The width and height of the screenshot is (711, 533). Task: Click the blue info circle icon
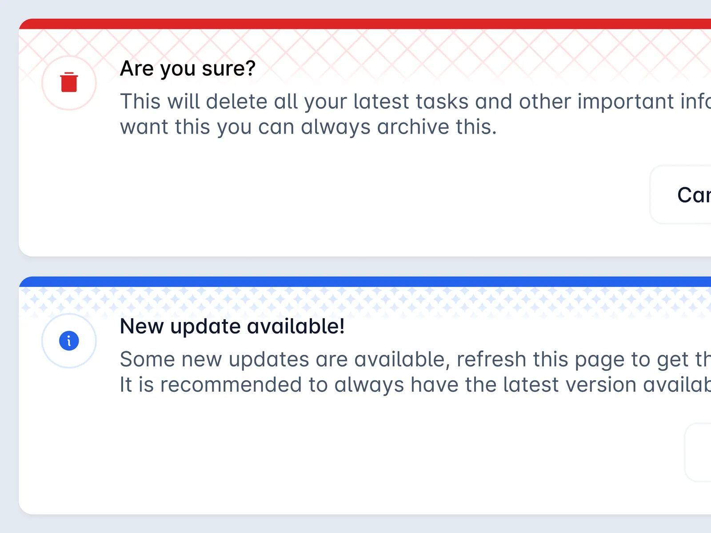[69, 341]
